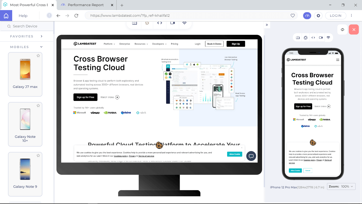Select the Galaxy Note 10+ device thumbnail

point(25,119)
